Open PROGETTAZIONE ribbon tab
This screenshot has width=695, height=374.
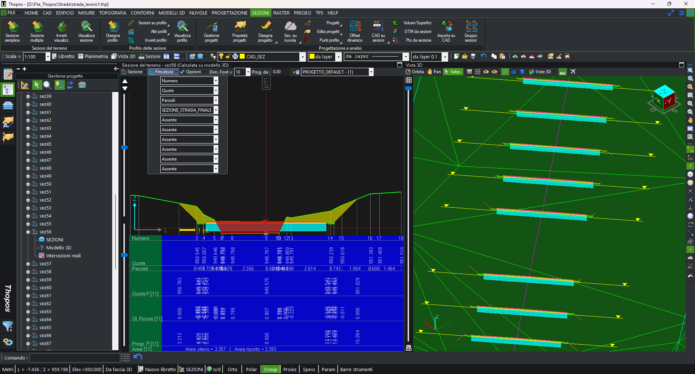coord(229,13)
